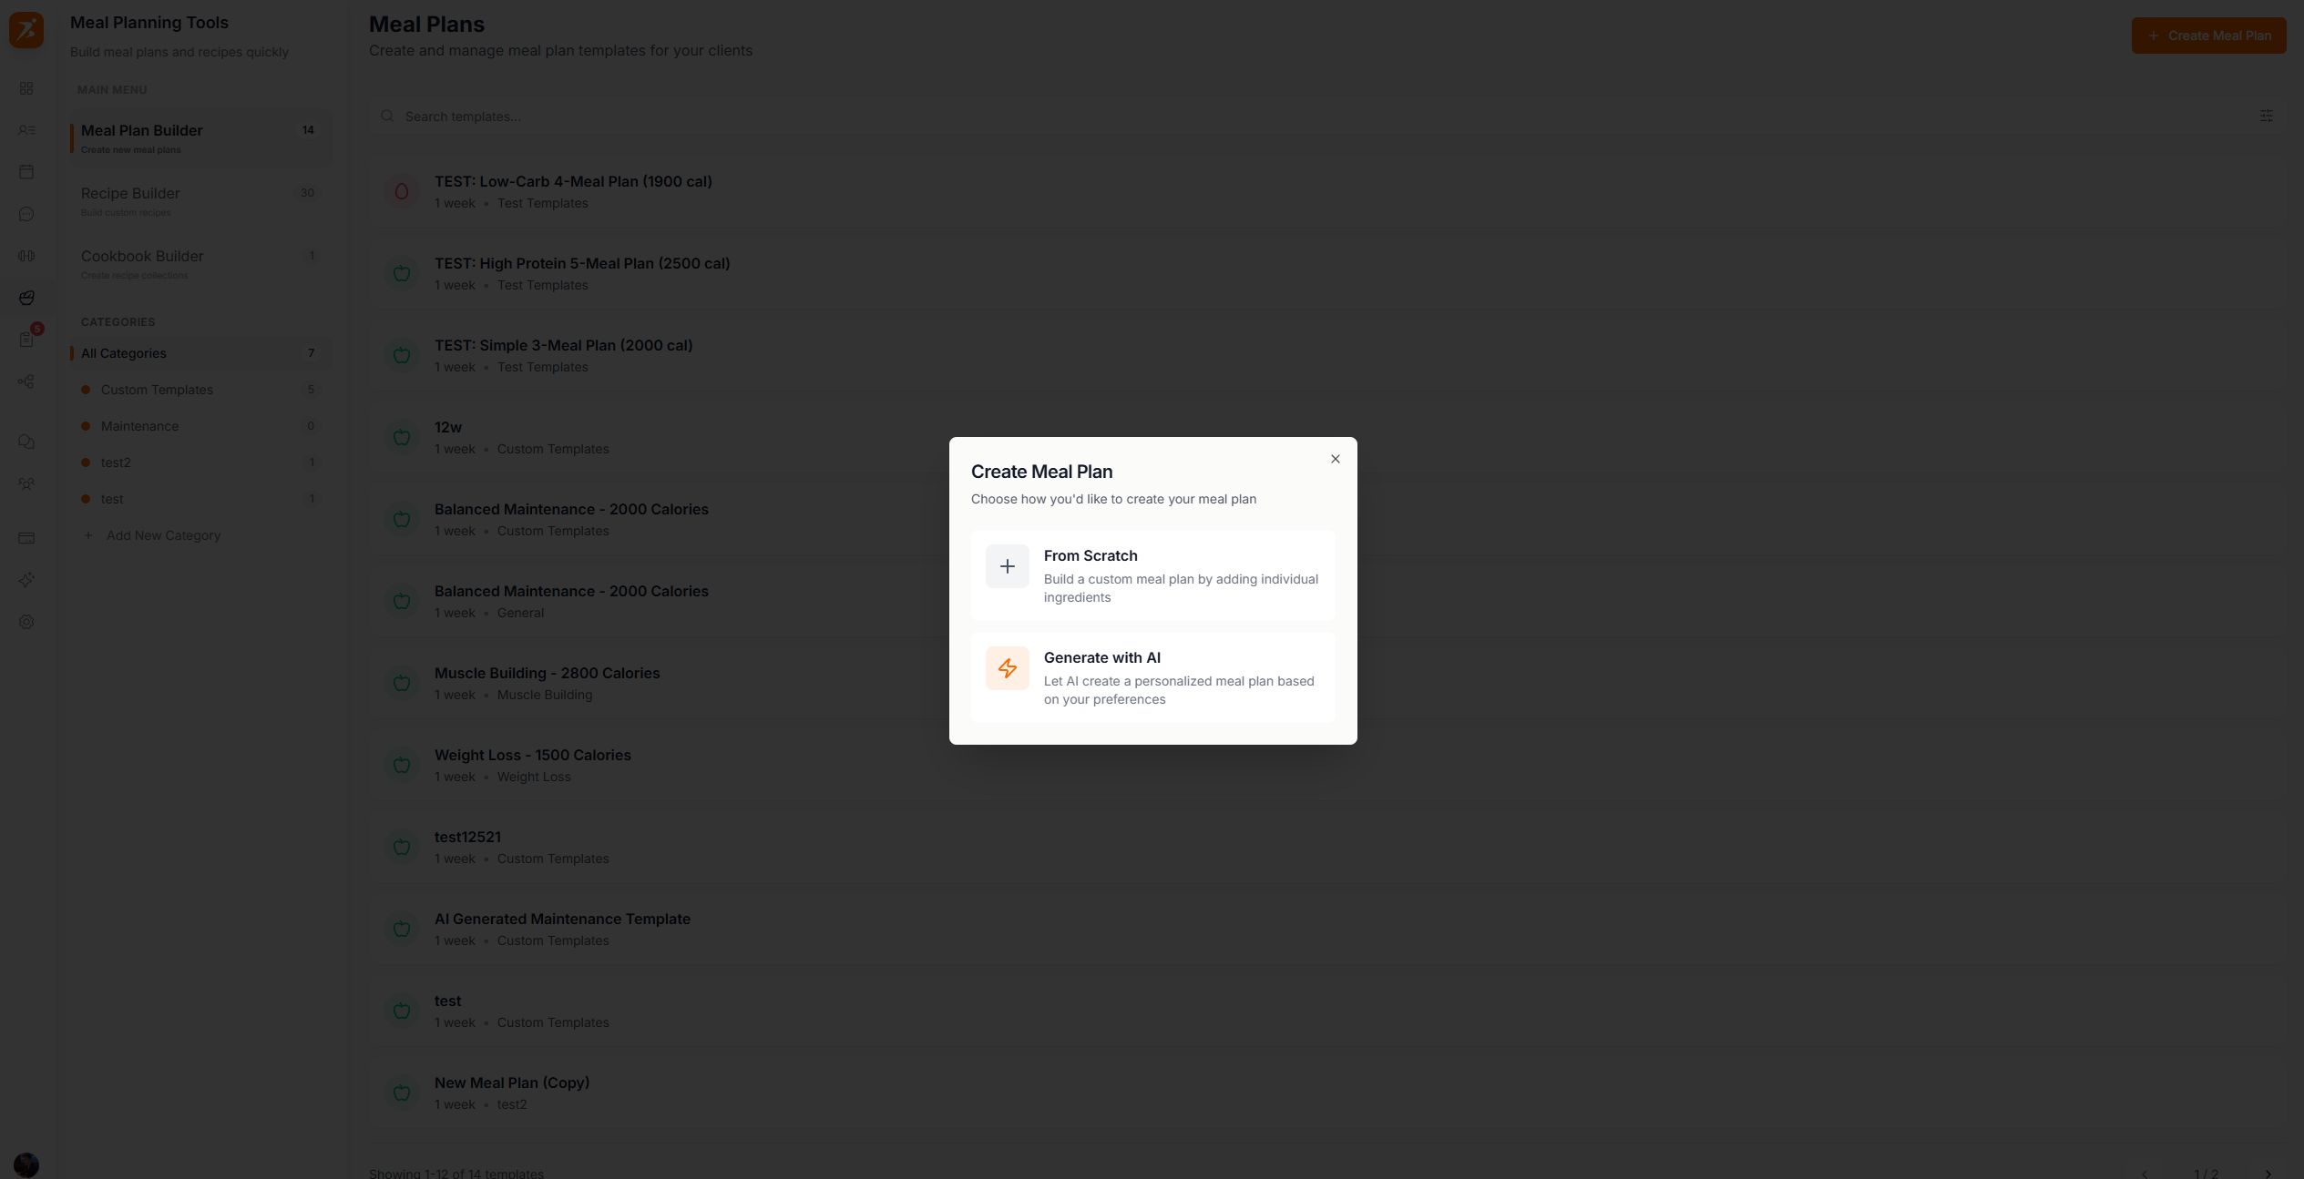Select the clients icon in sidebar
Viewport: 2304px width, 1179px height.
click(x=26, y=130)
